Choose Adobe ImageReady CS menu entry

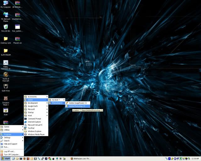(78, 103)
